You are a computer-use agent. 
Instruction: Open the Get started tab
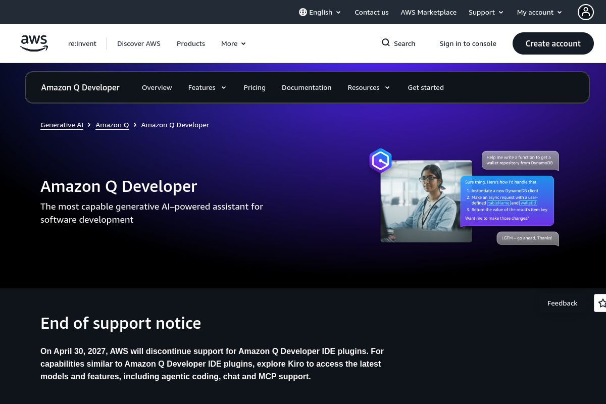coord(426,87)
